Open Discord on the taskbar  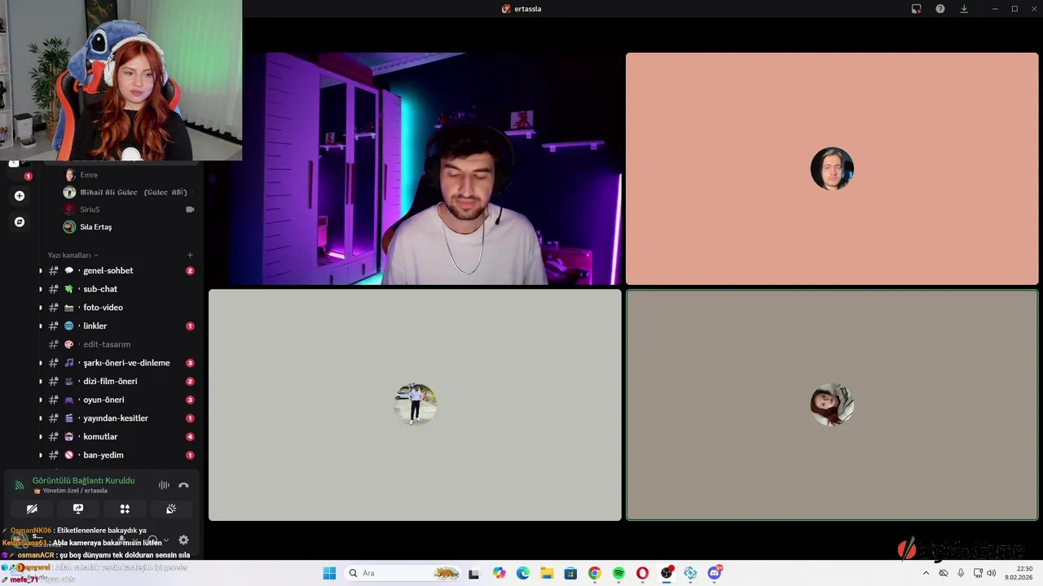click(x=715, y=573)
